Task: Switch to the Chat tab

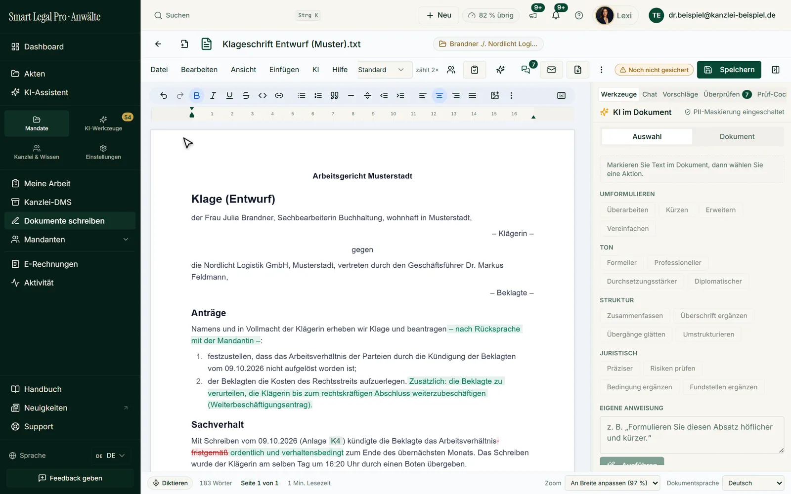Action: click(650, 94)
